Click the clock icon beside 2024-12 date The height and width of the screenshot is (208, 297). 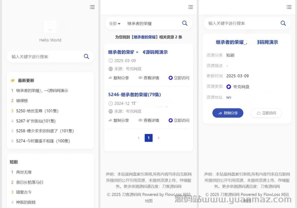(x=110, y=103)
